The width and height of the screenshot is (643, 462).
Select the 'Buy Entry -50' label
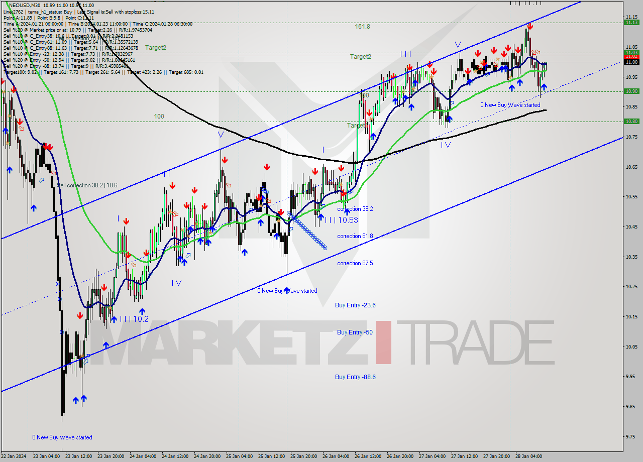pos(355,332)
